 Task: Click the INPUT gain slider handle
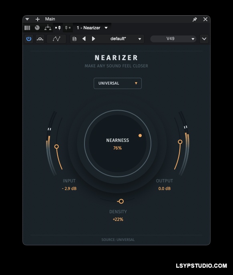pyautogui.click(x=56, y=146)
